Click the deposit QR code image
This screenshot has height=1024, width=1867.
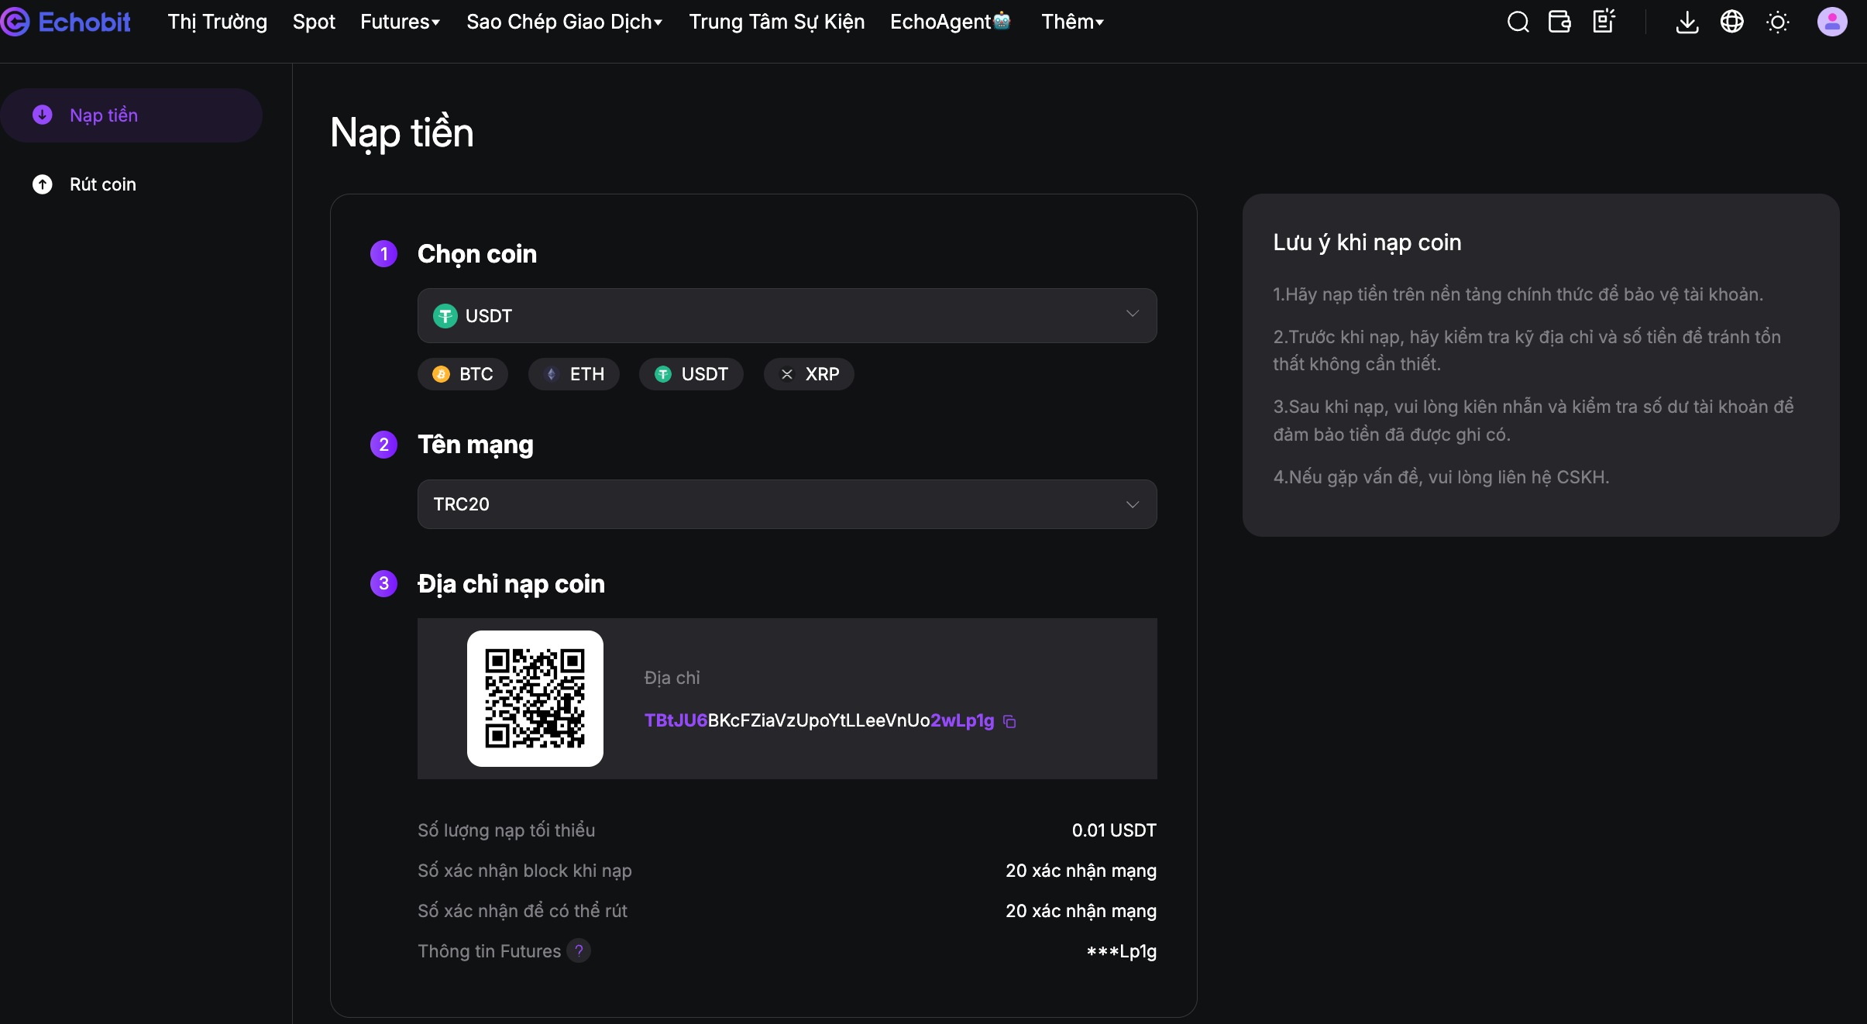535,699
